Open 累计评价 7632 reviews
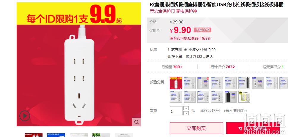The width and height of the screenshot is (288, 137). tap(223, 67)
